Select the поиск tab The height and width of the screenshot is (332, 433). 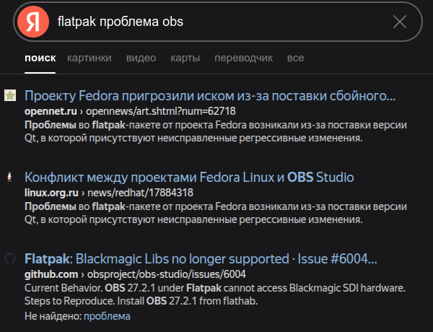[x=40, y=58]
